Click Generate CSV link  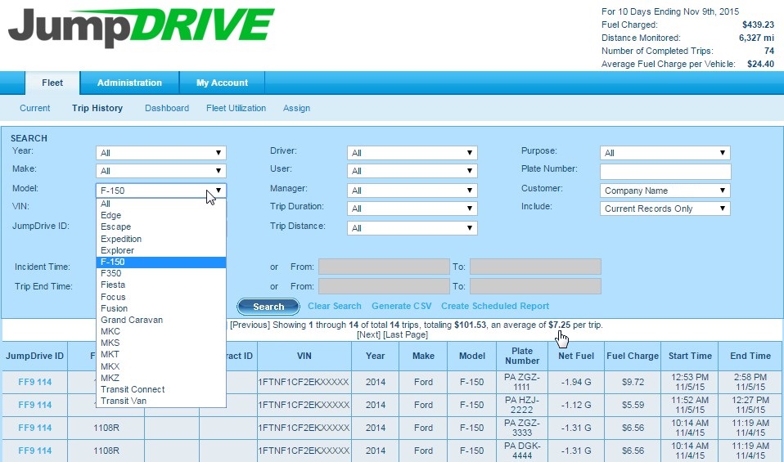pos(402,306)
